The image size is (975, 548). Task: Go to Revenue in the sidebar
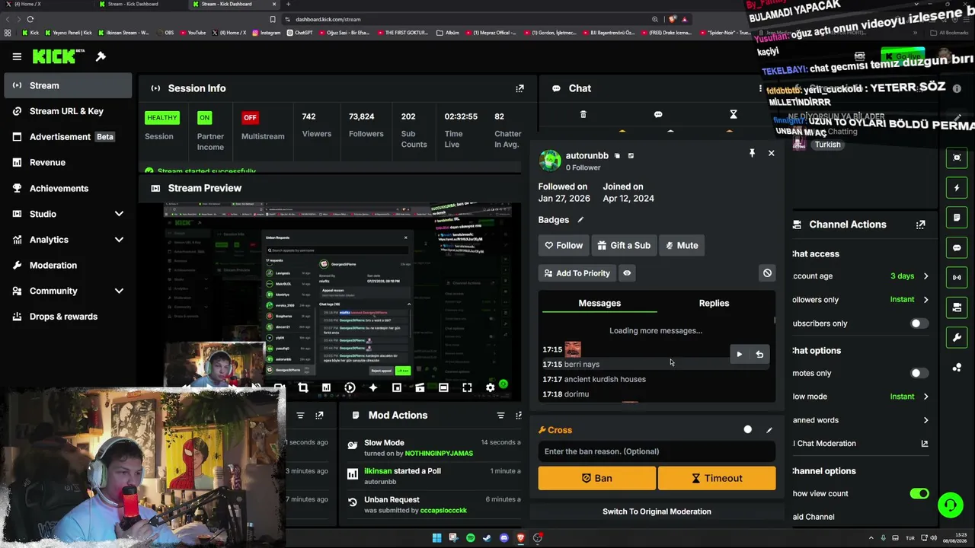68,162
